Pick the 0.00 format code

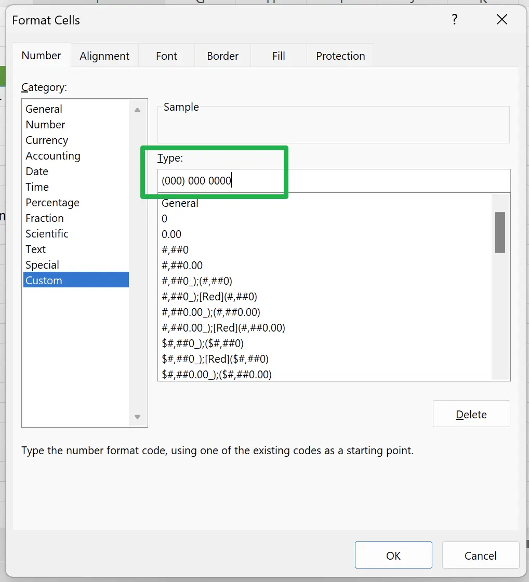pos(171,234)
